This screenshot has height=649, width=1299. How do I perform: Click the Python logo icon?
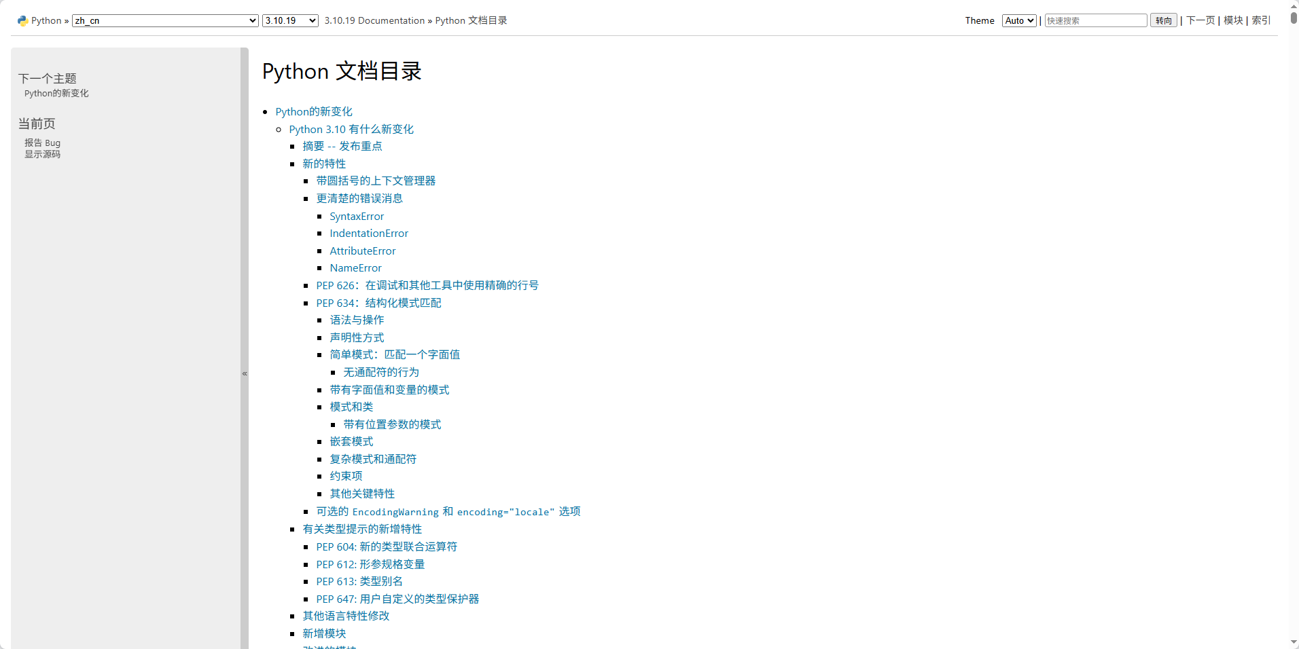[22, 20]
